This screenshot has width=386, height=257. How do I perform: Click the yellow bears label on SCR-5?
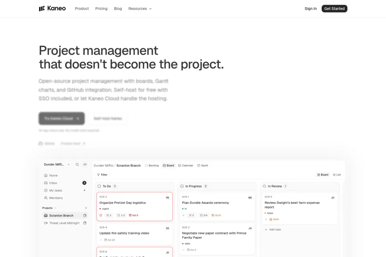pyautogui.click(x=269, y=213)
